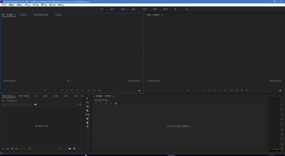The height and width of the screenshot is (156, 285).
Task: Expand the hidden project panel tabs chevron
Action: pyautogui.click(x=82, y=96)
